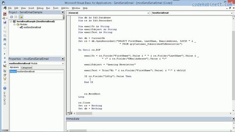
Task: Open the modSendSerialEmail Module object dropdown
Action: [63, 63]
